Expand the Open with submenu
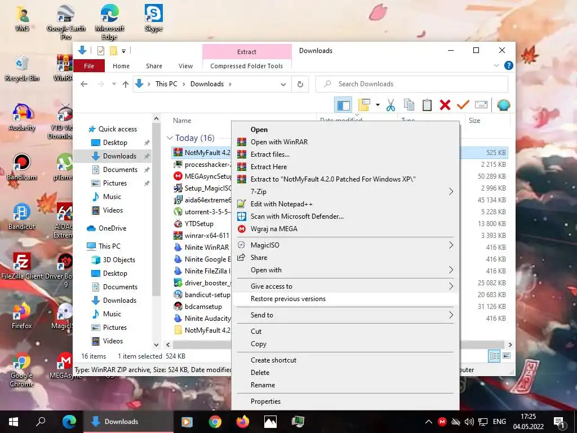Viewport: 577px width, 433px height. pos(345,270)
